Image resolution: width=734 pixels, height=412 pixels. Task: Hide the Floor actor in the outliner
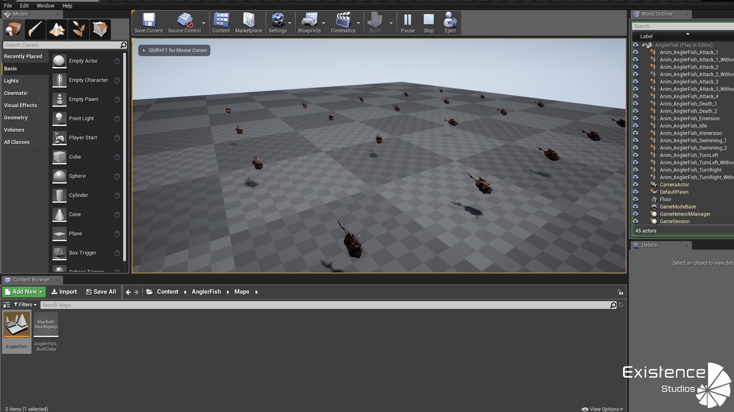click(635, 199)
